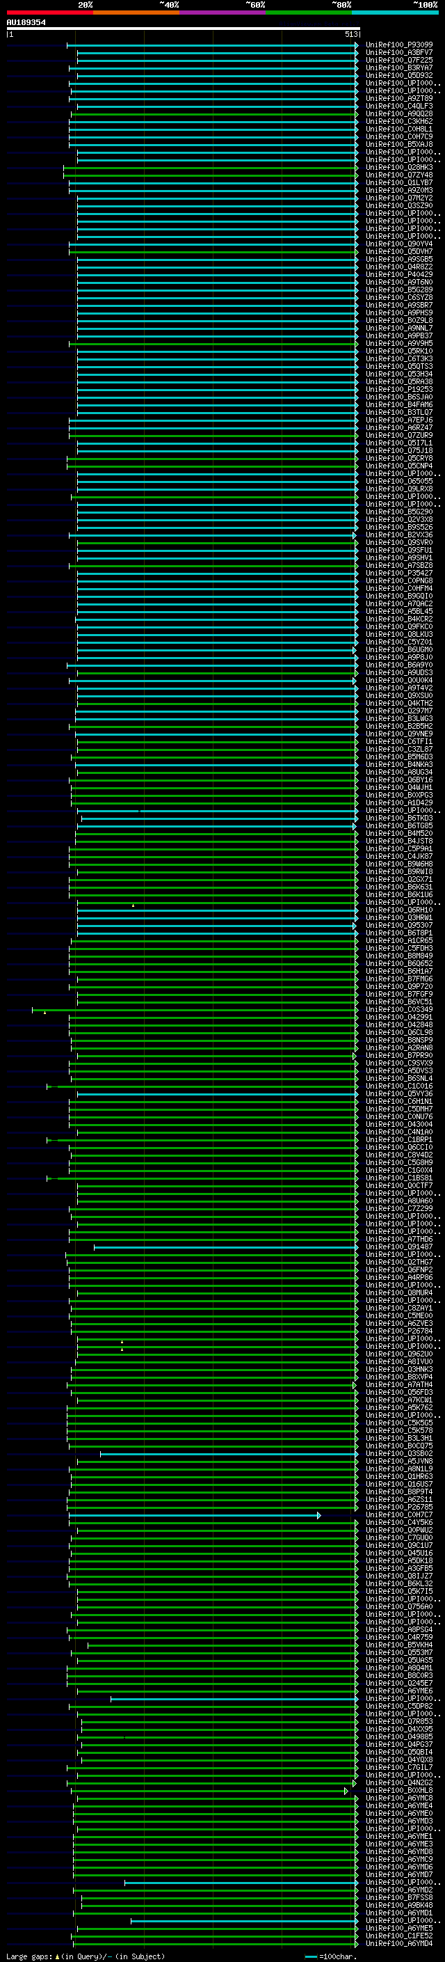
Task: Click UniRef100_B7PR90 hit
Action: (399, 1056)
